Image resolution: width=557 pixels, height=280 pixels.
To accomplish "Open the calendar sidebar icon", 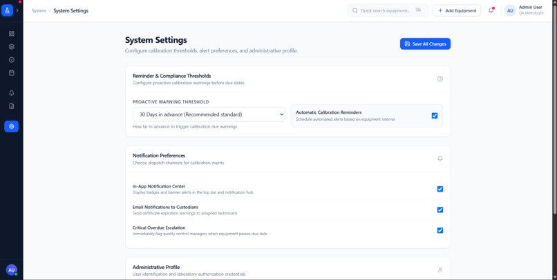I will click(x=11, y=73).
